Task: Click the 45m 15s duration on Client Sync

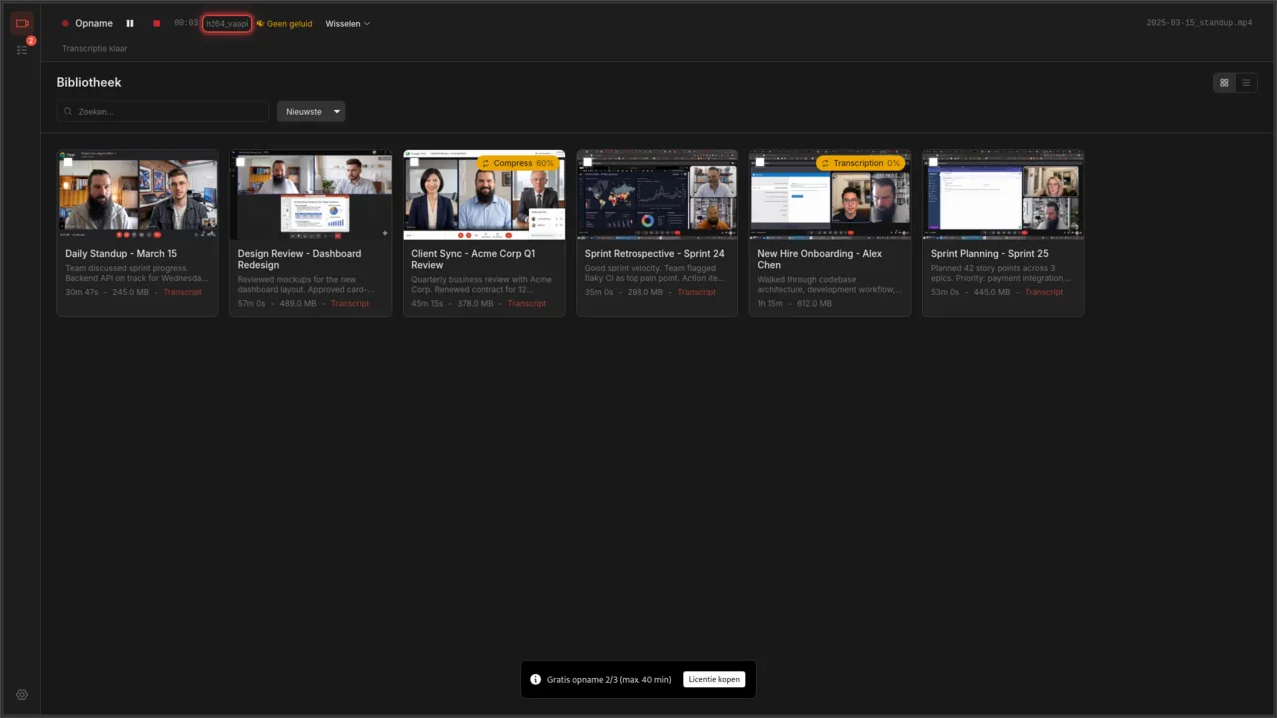Action: point(427,303)
